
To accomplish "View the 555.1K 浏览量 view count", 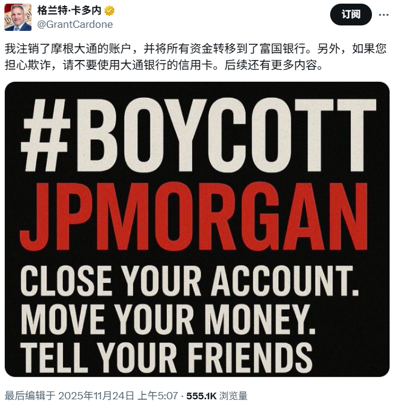I will (217, 396).
